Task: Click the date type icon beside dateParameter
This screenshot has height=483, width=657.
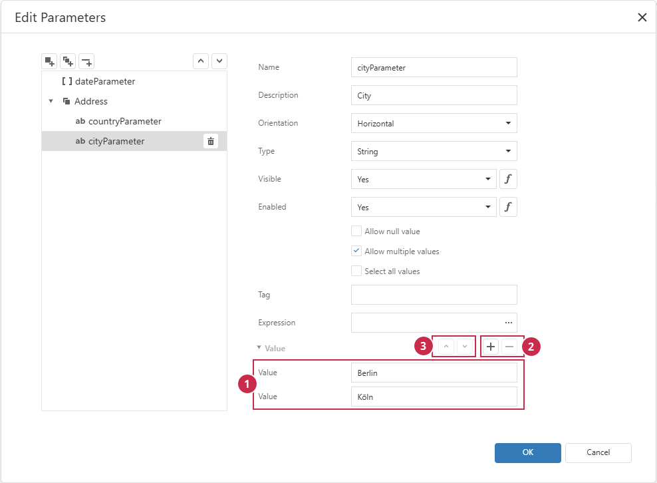Action: [x=67, y=81]
